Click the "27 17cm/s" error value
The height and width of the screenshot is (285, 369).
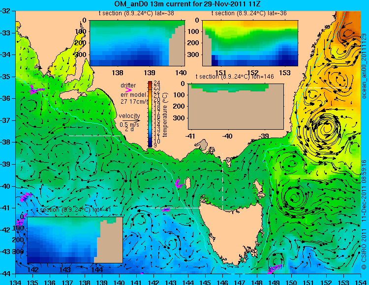click(134, 102)
